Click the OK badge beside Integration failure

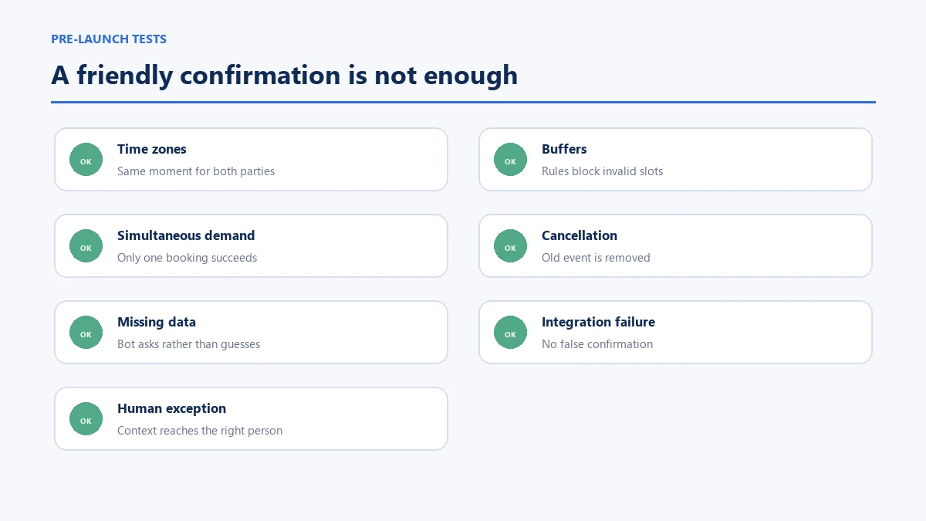point(510,333)
